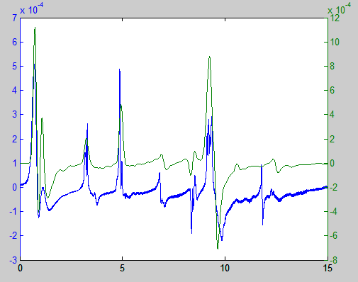
Task: Click the left axis tick label 6
Action: coord(15,42)
